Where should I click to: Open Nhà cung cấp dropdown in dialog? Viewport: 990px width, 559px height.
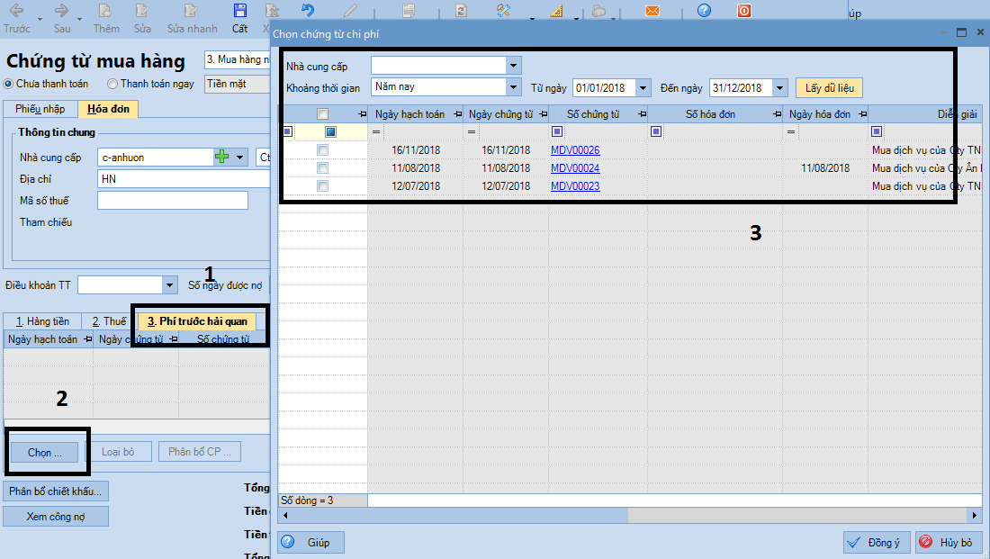click(x=513, y=66)
